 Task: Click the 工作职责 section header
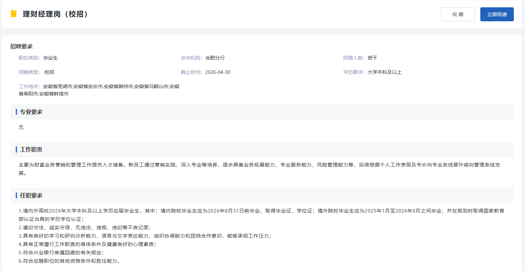(31, 149)
